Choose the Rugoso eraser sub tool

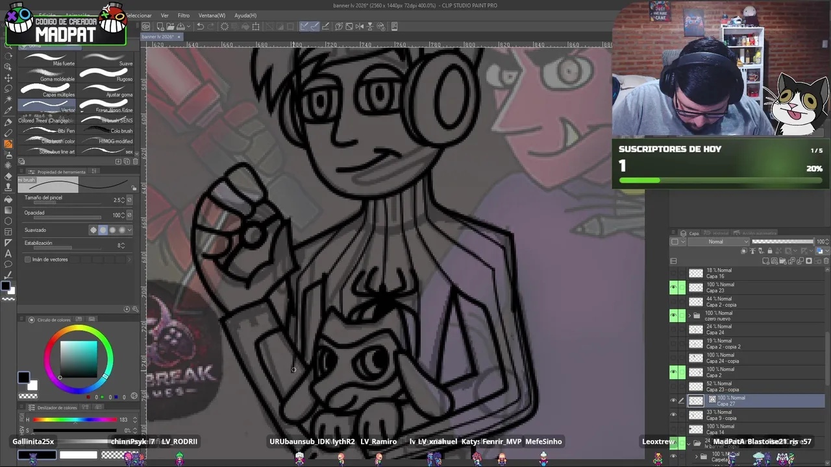tap(106, 75)
